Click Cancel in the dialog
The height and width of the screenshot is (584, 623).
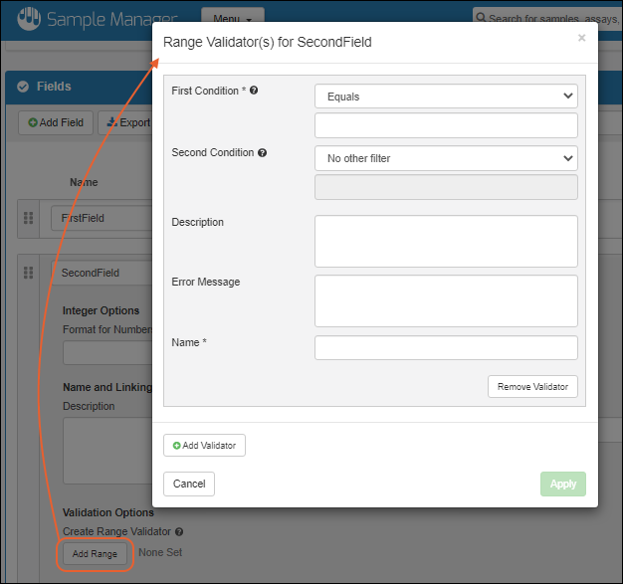coord(189,484)
